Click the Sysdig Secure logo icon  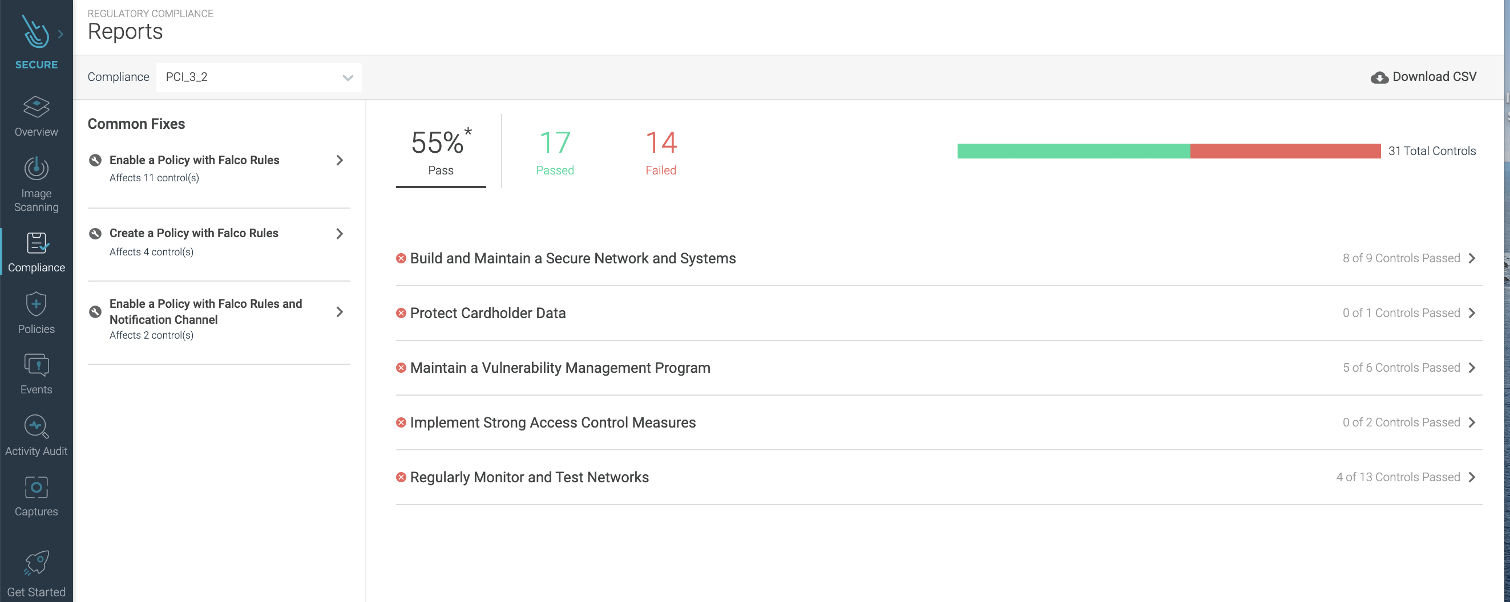37,32
